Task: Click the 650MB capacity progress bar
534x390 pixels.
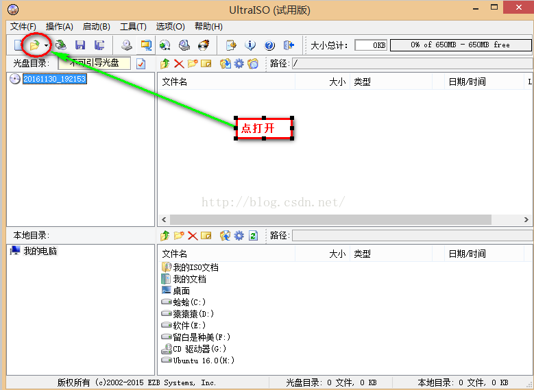Action: tap(461, 45)
